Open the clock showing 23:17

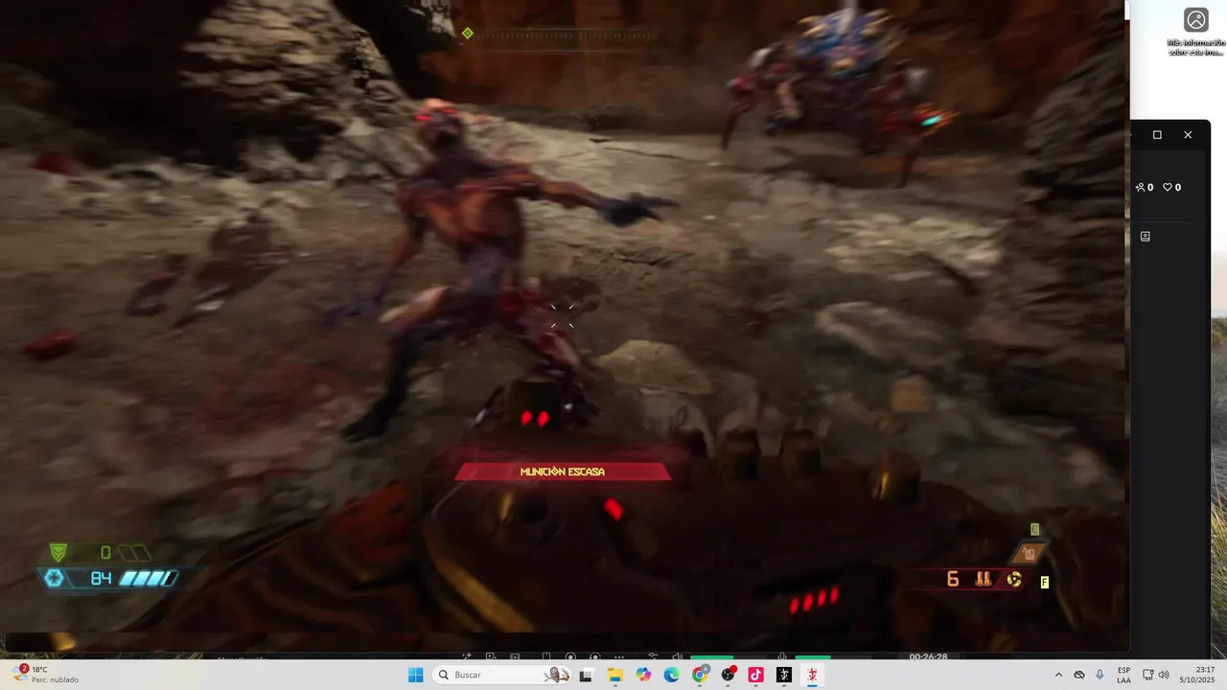(x=1197, y=675)
